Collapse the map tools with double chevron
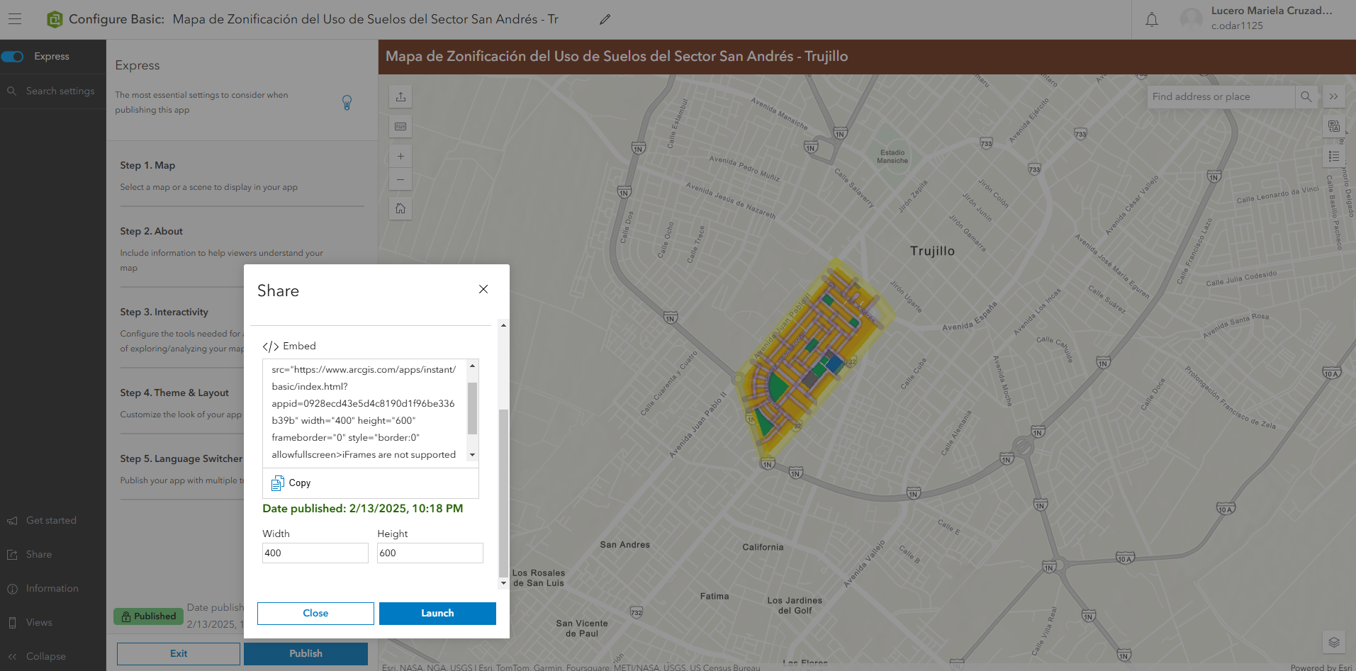 click(1333, 97)
